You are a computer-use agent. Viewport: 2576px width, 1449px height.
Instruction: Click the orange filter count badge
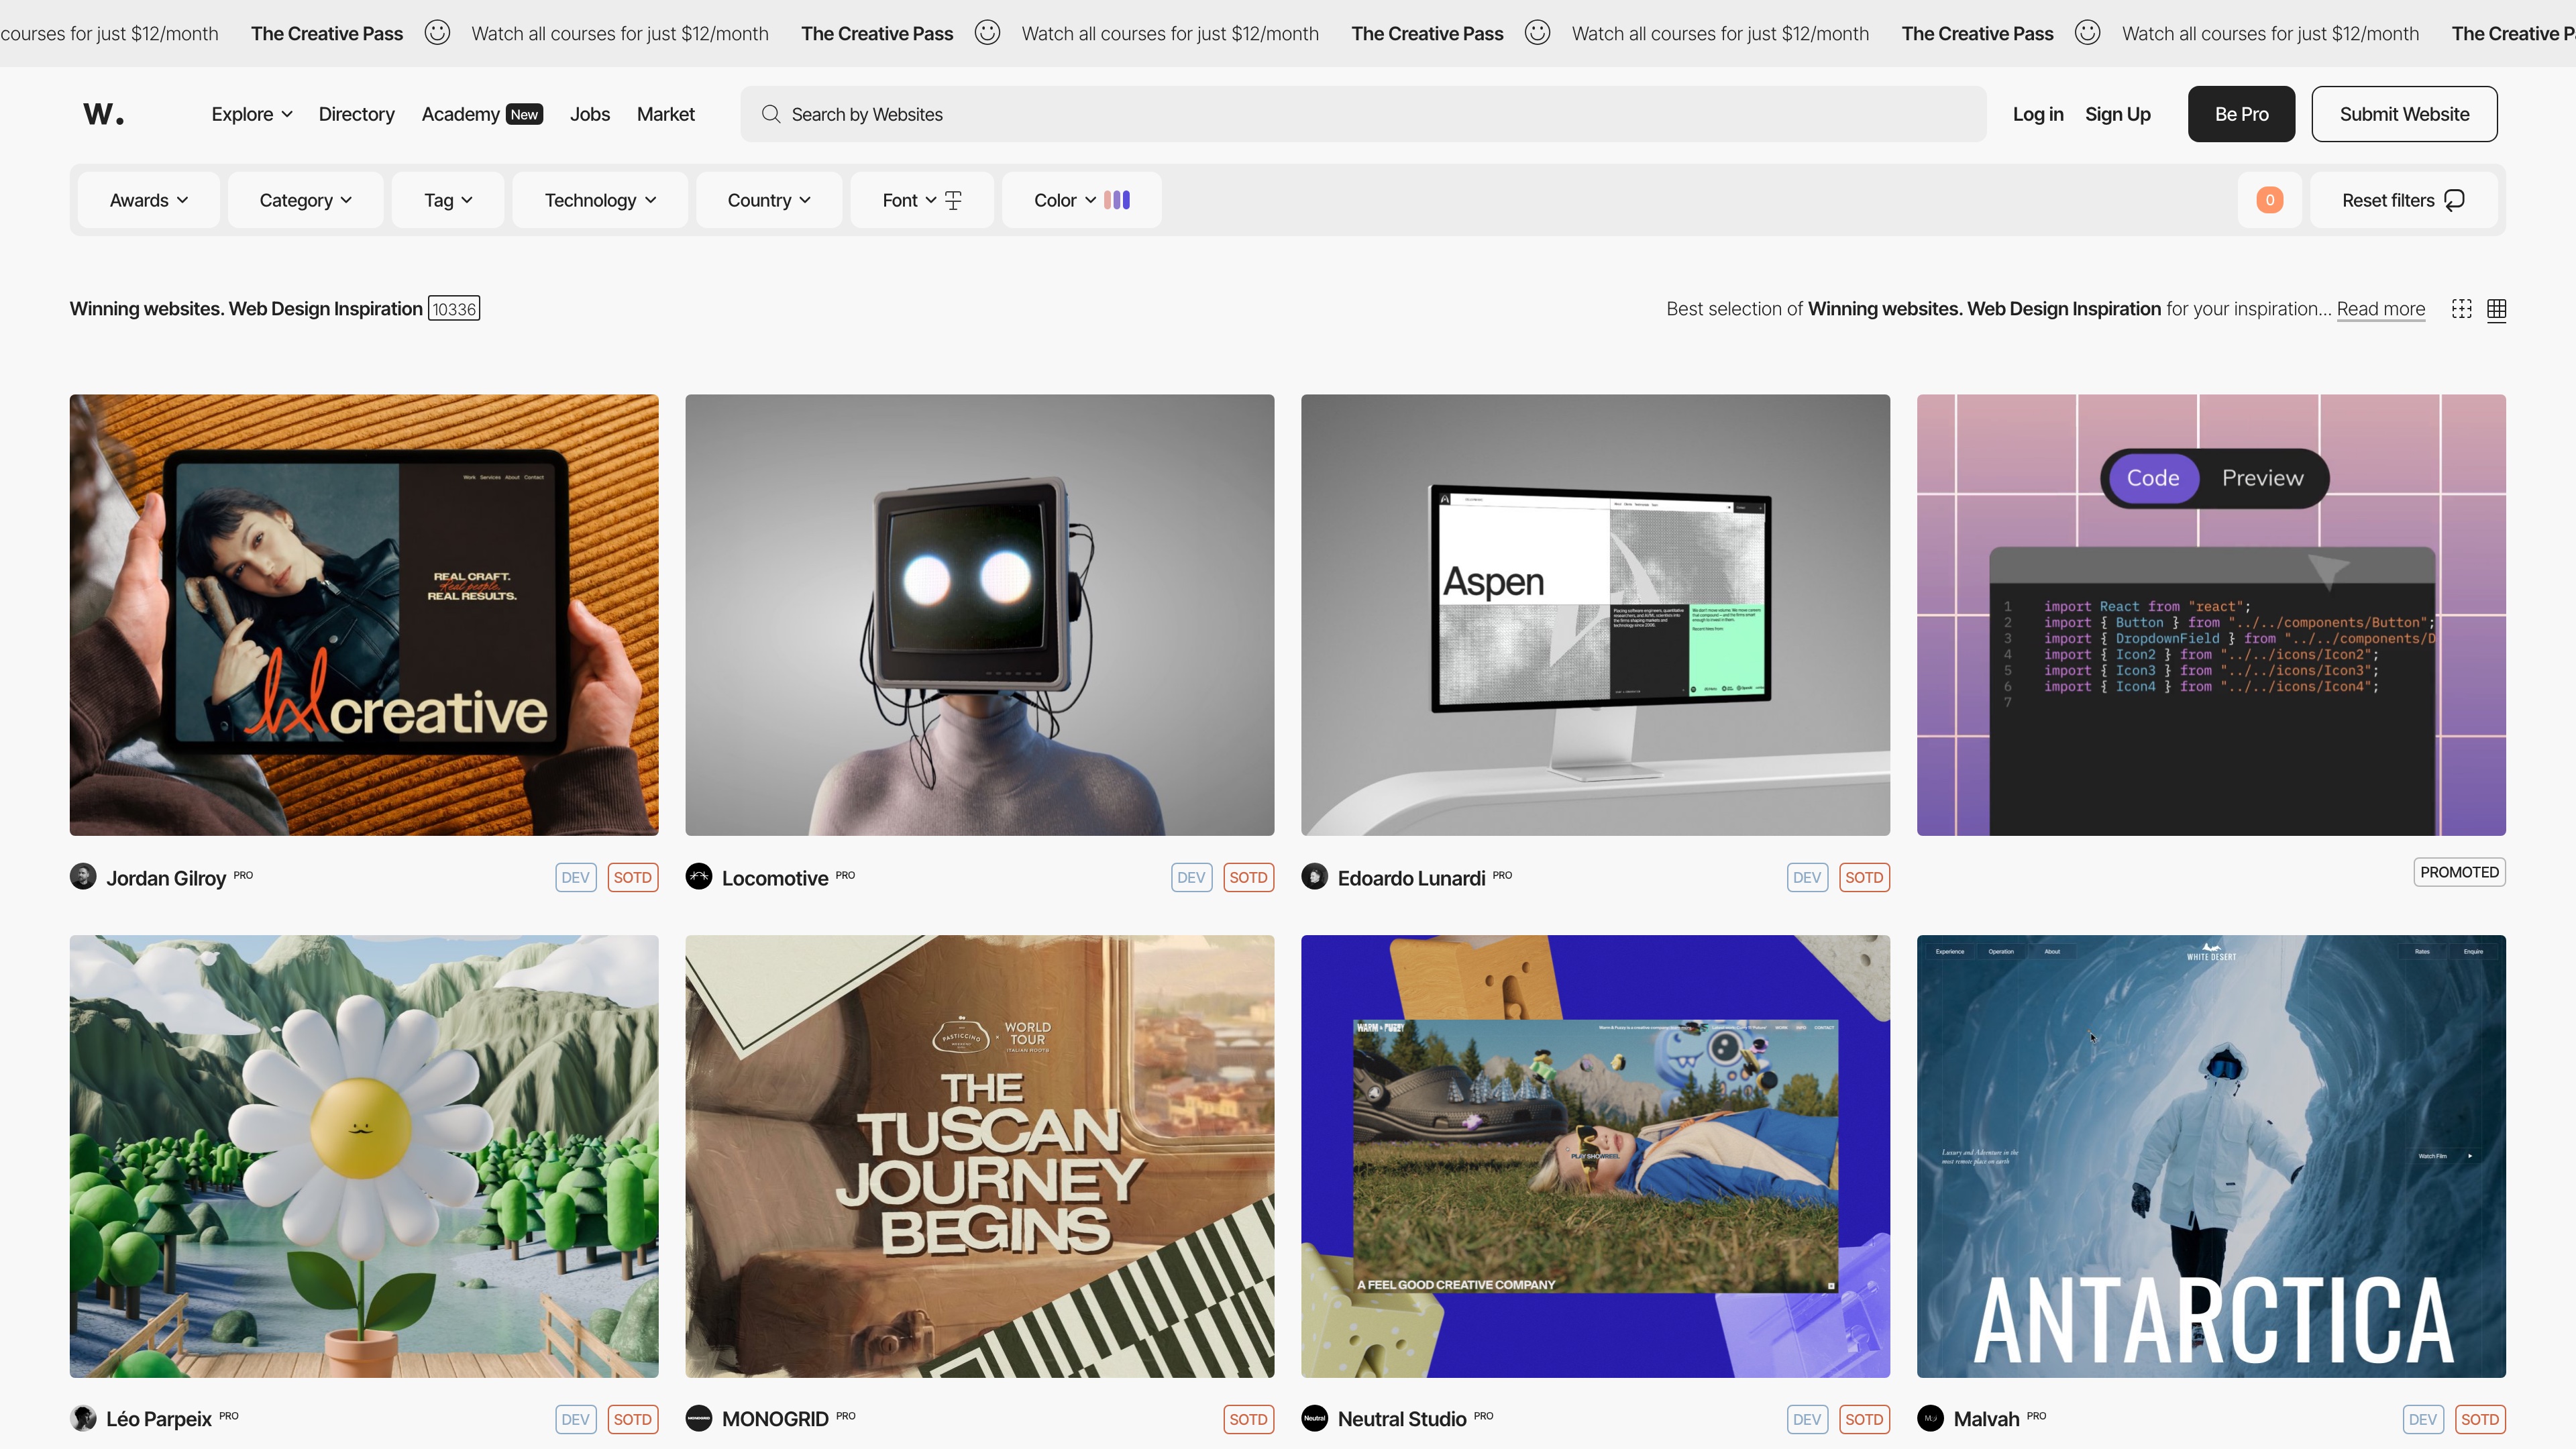2270,200
